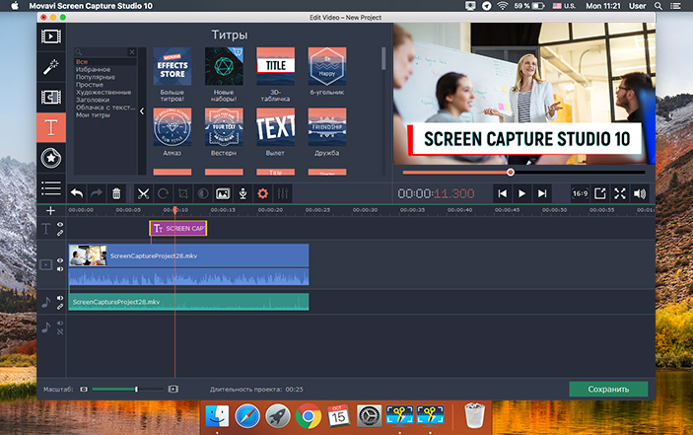Open the Media import tab
This screenshot has width=693, height=435.
51,36
